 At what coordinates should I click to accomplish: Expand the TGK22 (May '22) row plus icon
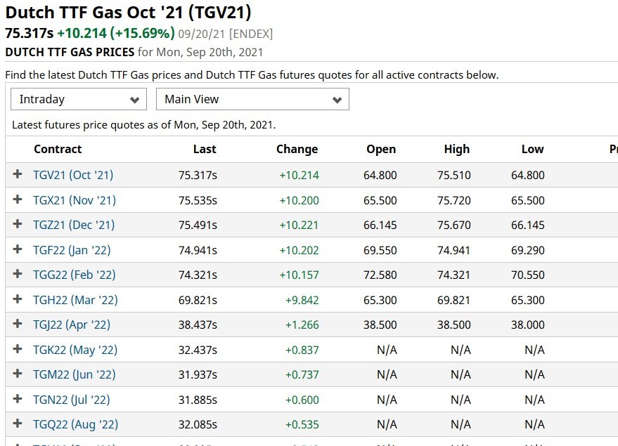18,349
